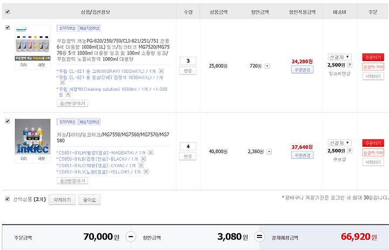389x250 pixels.
Task: Click 변경 under quantity 4
Action: [188, 156]
